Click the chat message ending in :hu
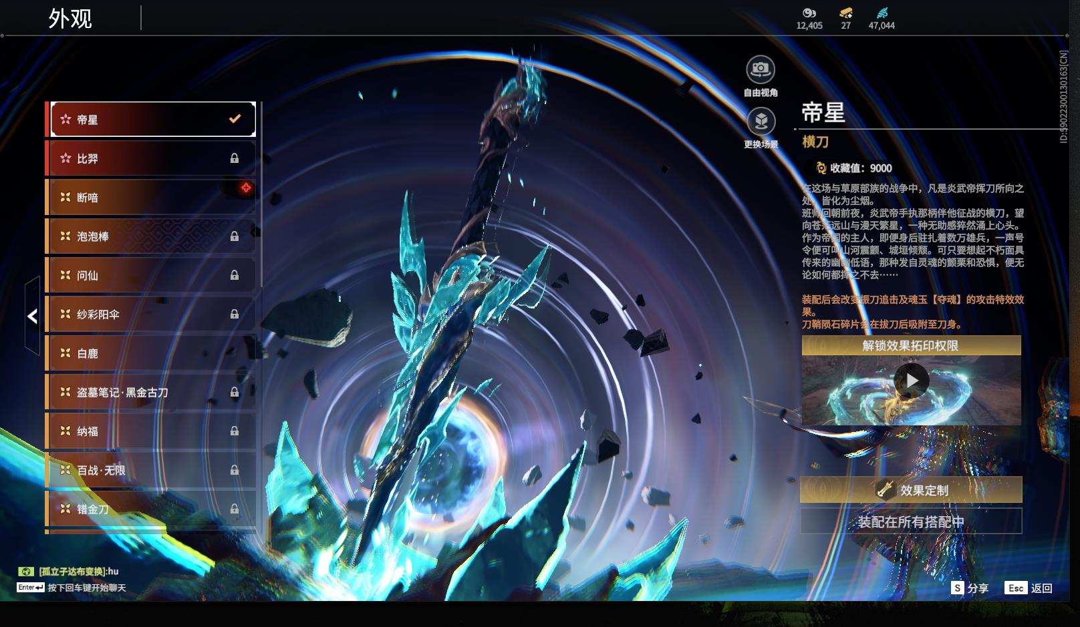This screenshot has width=1080, height=627. click(x=79, y=572)
